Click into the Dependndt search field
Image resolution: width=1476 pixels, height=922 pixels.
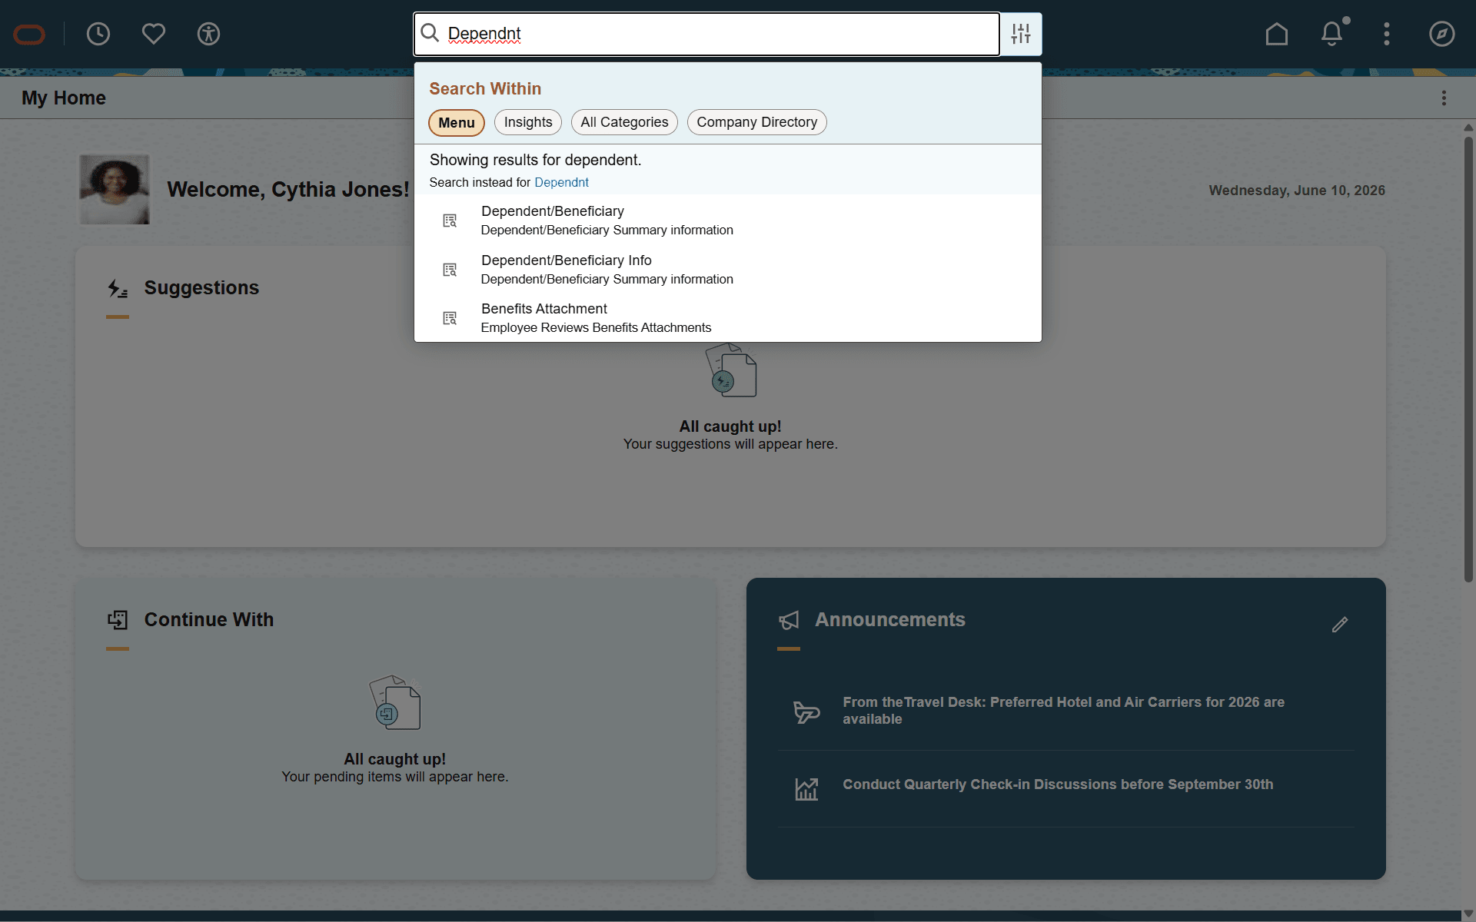coord(706,34)
